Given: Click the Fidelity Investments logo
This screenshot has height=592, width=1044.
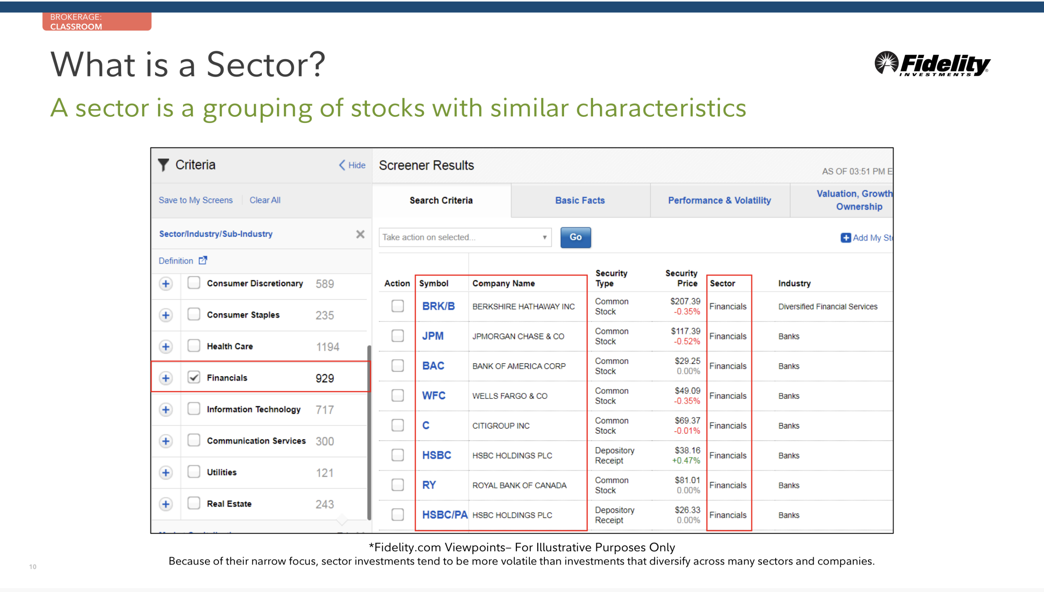Looking at the screenshot, I should (x=932, y=64).
